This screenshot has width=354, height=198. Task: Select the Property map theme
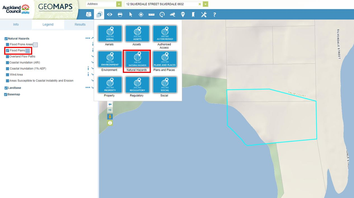[110, 85]
